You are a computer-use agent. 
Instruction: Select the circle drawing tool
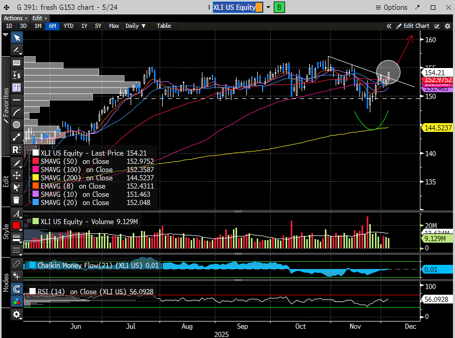pyautogui.click(x=17, y=125)
